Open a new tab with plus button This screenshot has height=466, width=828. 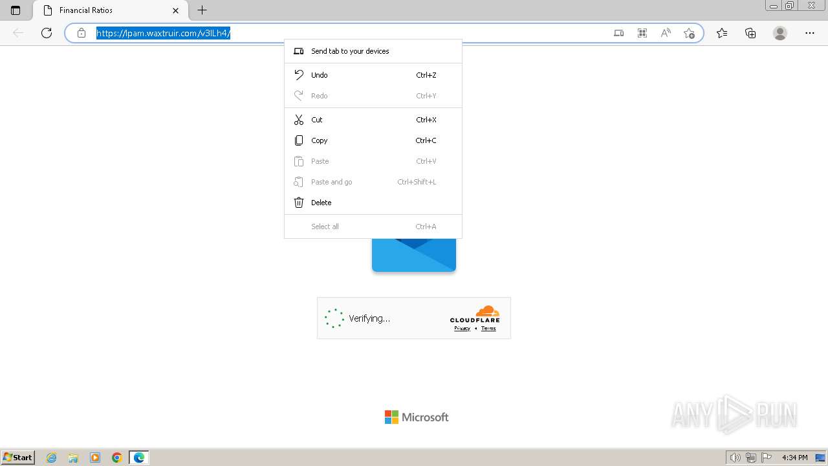pos(202,10)
